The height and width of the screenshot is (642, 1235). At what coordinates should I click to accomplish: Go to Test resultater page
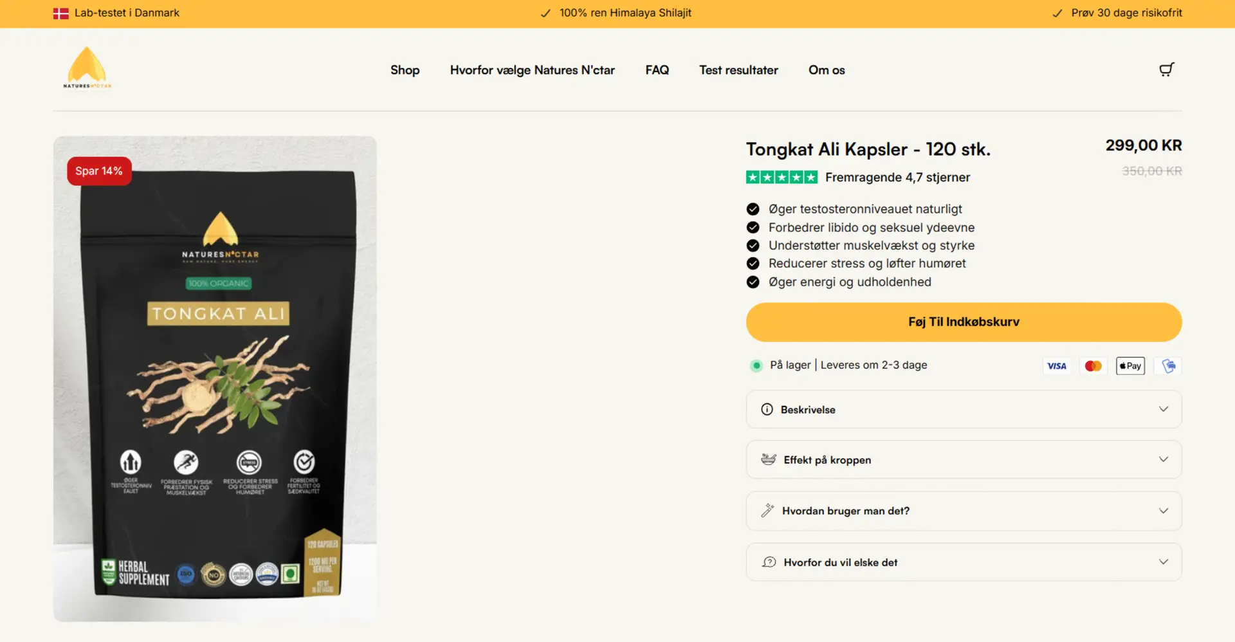pos(738,70)
